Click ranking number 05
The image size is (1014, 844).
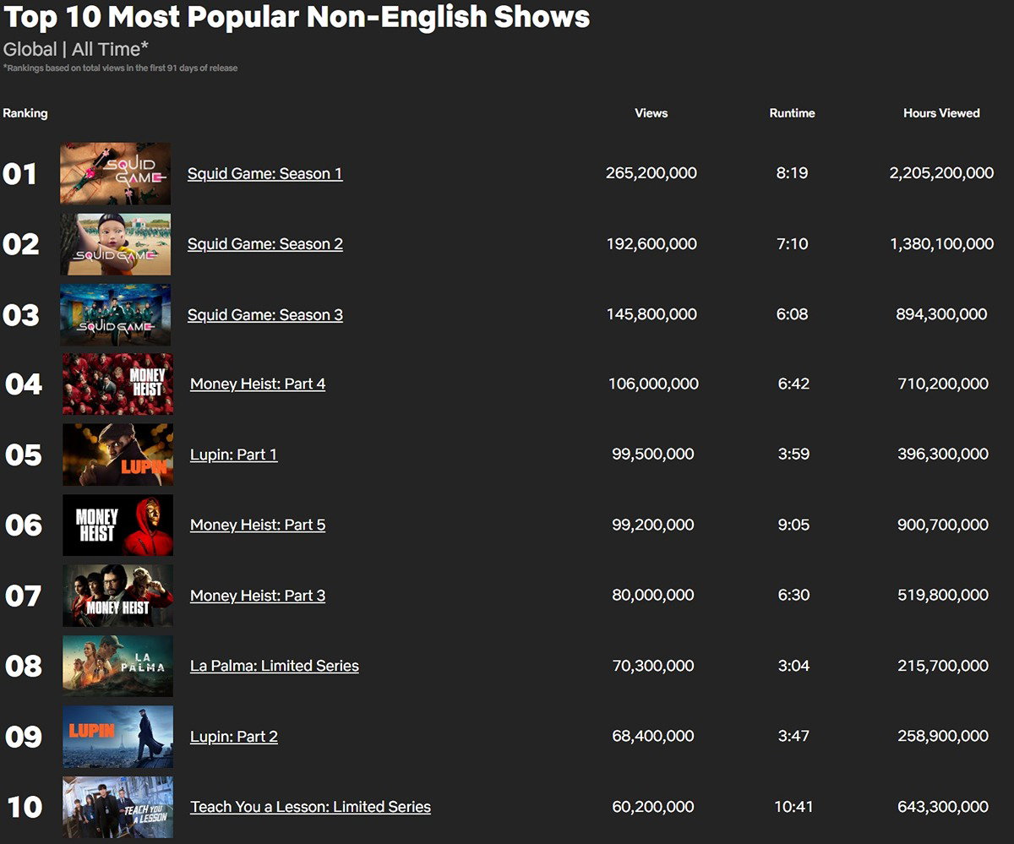(x=24, y=455)
